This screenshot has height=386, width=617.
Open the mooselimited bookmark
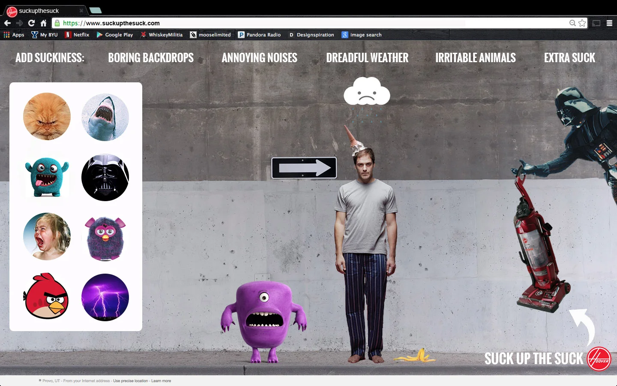pyautogui.click(x=210, y=35)
